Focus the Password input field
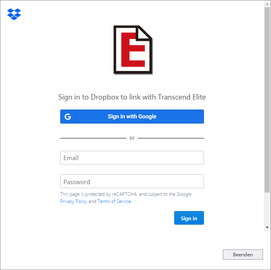 click(x=132, y=181)
